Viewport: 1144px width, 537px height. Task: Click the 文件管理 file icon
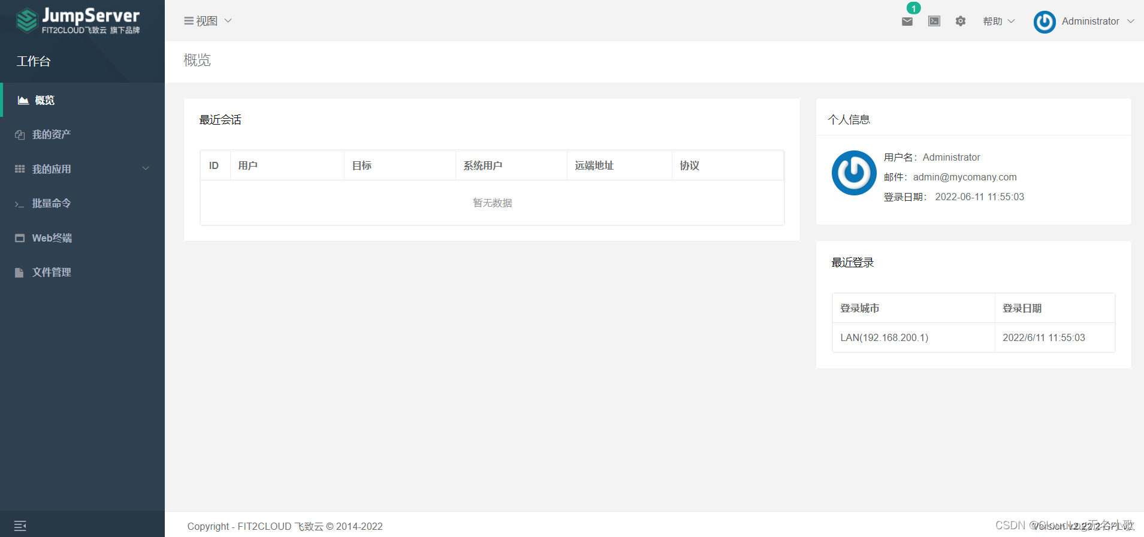click(20, 273)
